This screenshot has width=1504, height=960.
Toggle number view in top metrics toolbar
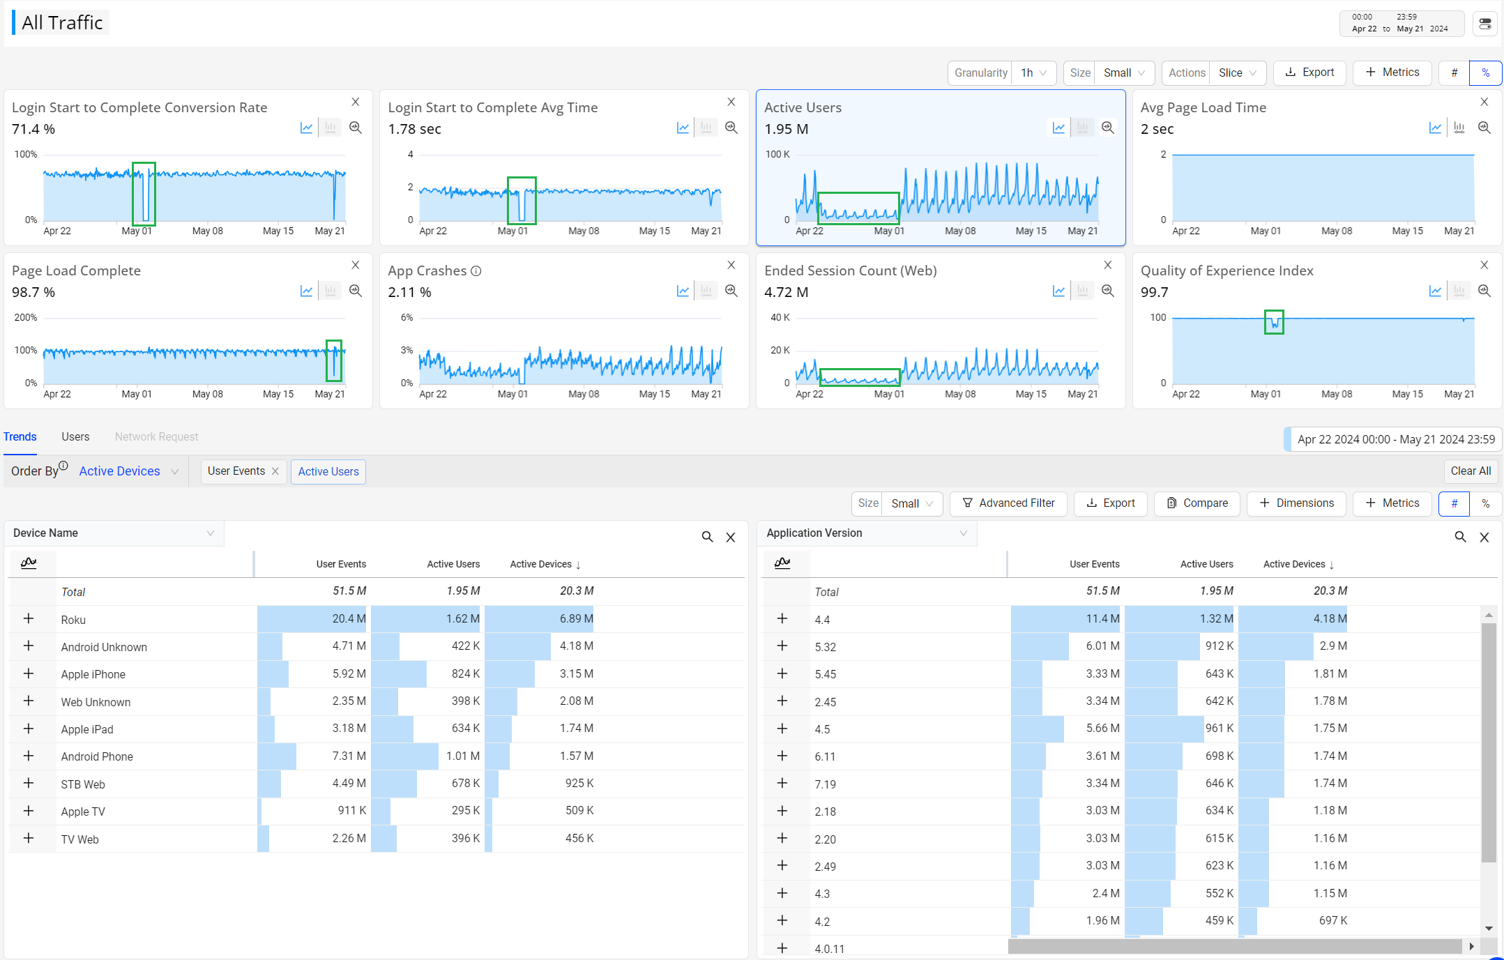(1454, 73)
